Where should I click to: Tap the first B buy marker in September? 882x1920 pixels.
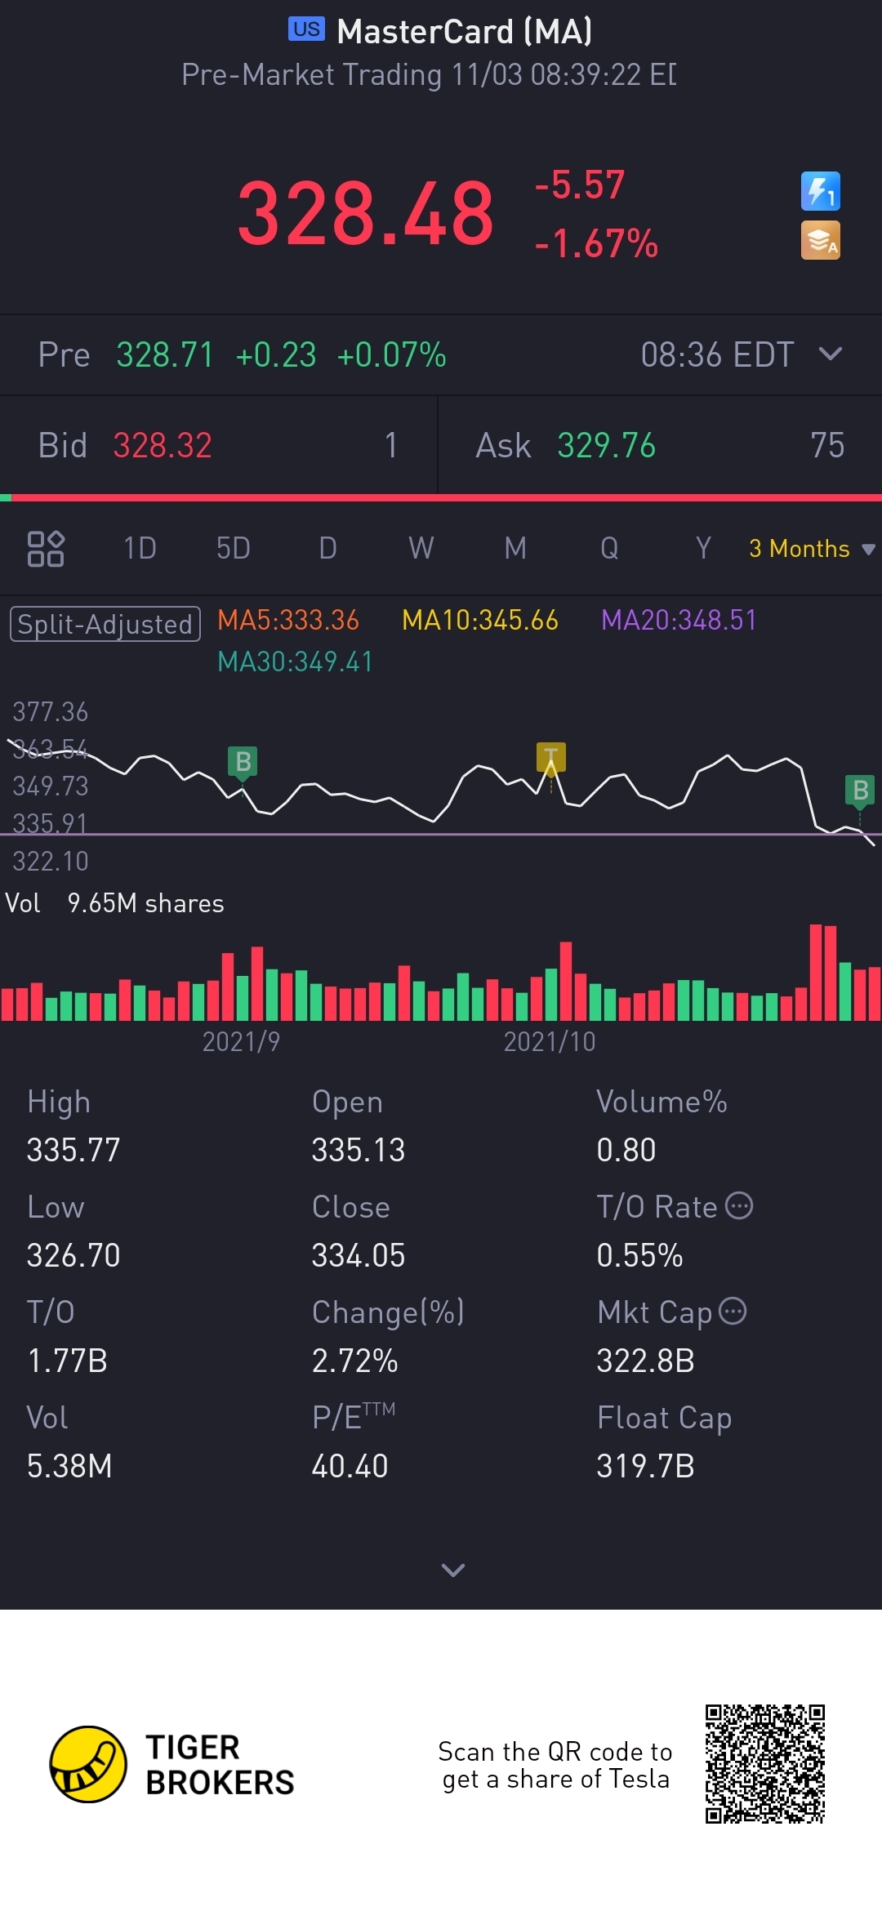pos(243,763)
